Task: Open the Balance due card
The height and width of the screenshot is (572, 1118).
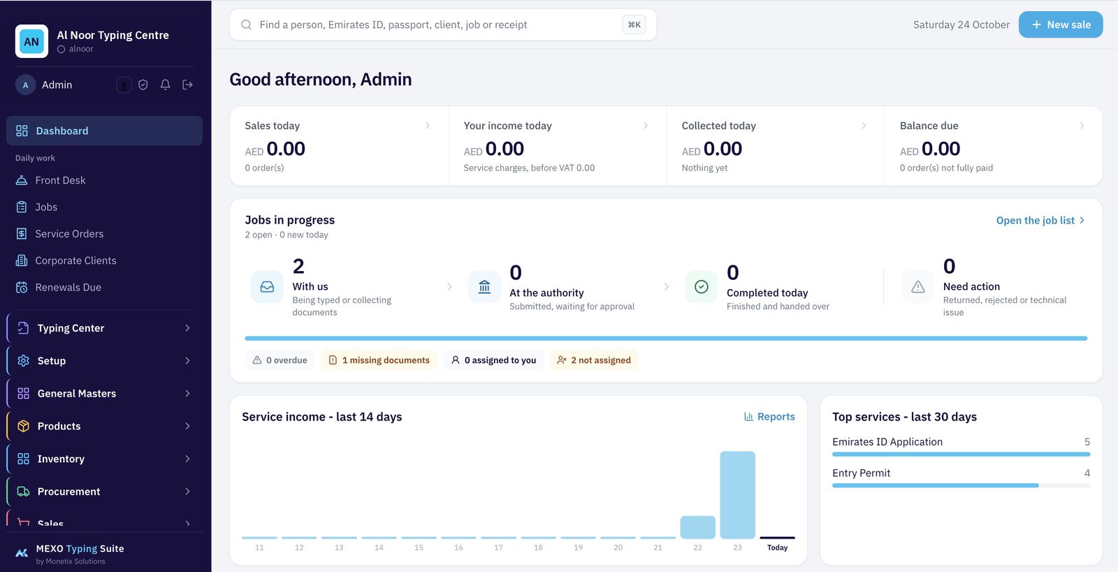Action: [x=994, y=146]
